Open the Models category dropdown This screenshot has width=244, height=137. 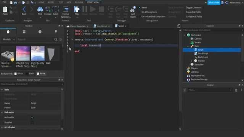(8, 40)
